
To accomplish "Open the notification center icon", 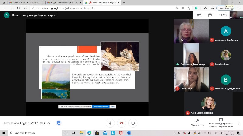I will coord(238,133).
